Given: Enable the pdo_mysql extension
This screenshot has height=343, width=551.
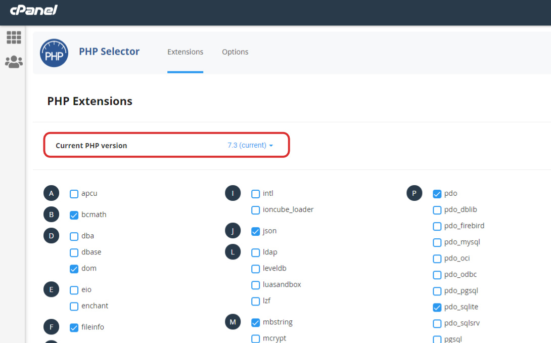Looking at the screenshot, I should pos(437,242).
